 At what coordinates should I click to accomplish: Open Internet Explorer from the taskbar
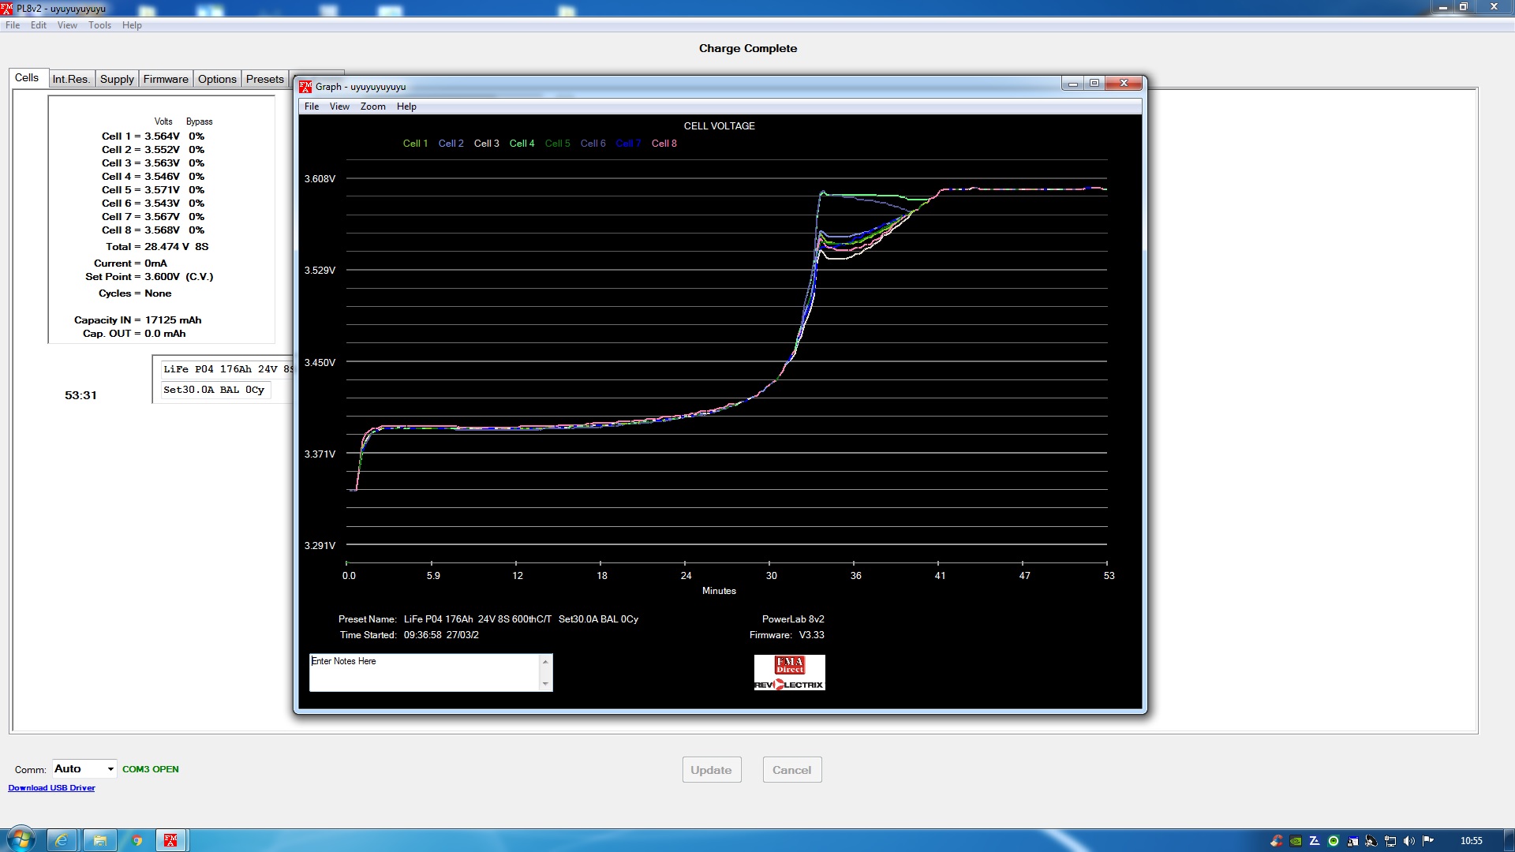tap(61, 840)
